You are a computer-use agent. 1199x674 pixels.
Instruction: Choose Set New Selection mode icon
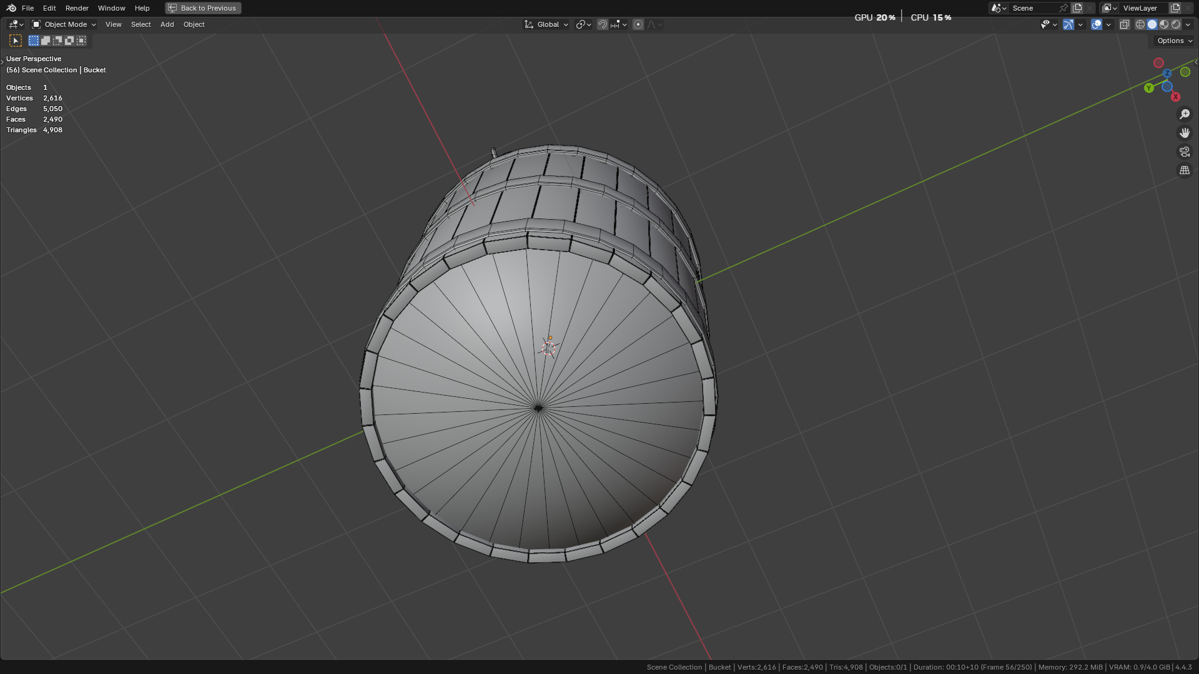click(x=34, y=41)
